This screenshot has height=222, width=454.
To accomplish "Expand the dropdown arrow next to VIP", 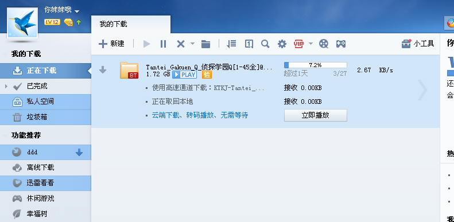I will [311, 44].
